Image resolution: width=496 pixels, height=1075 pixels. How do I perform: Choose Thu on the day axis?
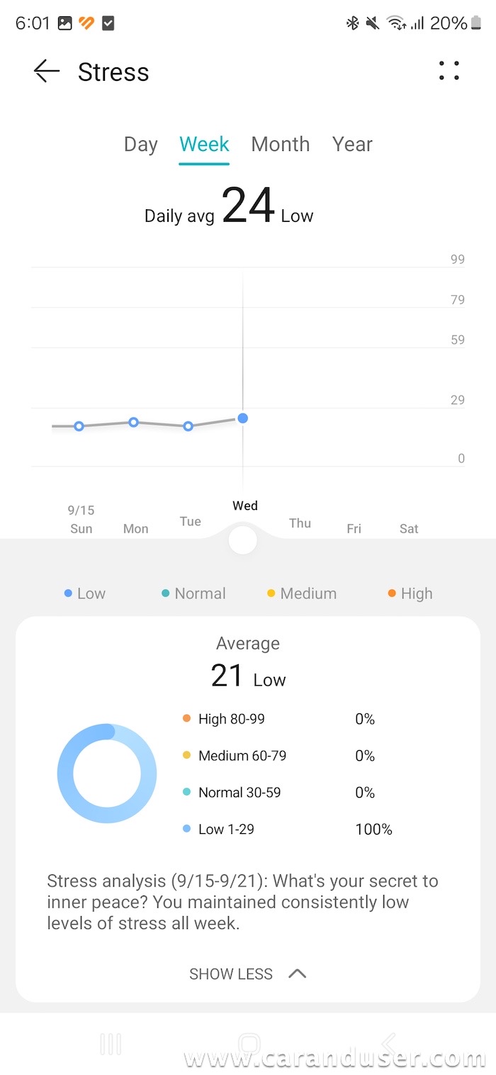tap(300, 523)
